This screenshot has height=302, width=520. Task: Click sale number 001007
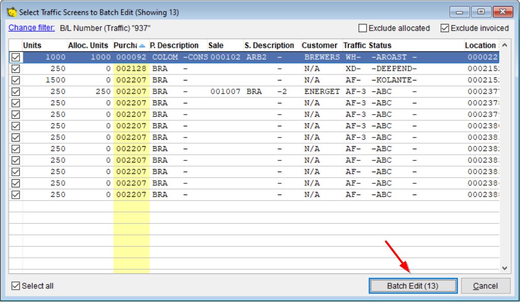click(226, 92)
